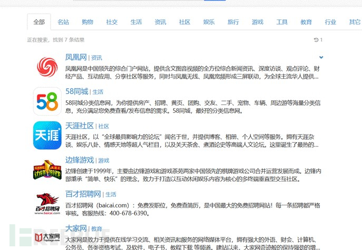
Task: Click the 资讯 tag next to 凤凰网
Action: 96,58
